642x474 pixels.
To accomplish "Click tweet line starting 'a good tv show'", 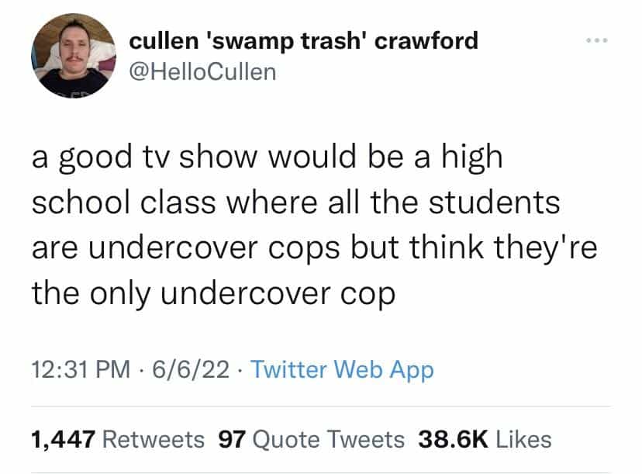I will point(267,157).
